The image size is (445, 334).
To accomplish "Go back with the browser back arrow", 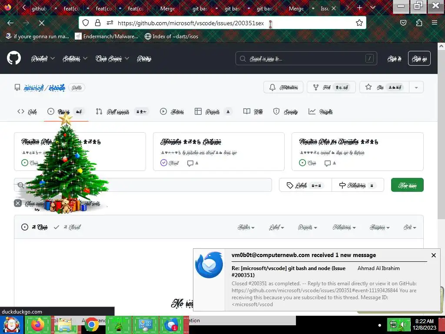I will 10,23.
